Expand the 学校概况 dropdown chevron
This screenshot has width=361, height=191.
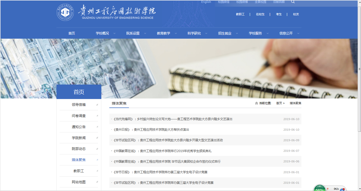tap(114, 34)
